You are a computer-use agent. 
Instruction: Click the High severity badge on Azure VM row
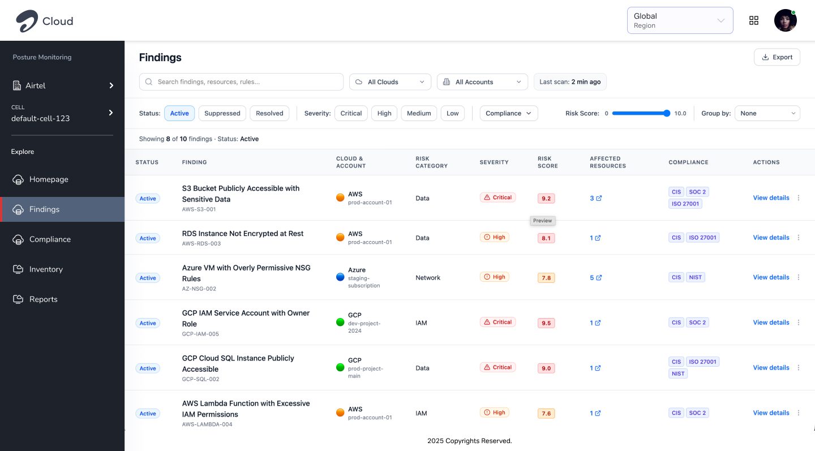pos(494,277)
